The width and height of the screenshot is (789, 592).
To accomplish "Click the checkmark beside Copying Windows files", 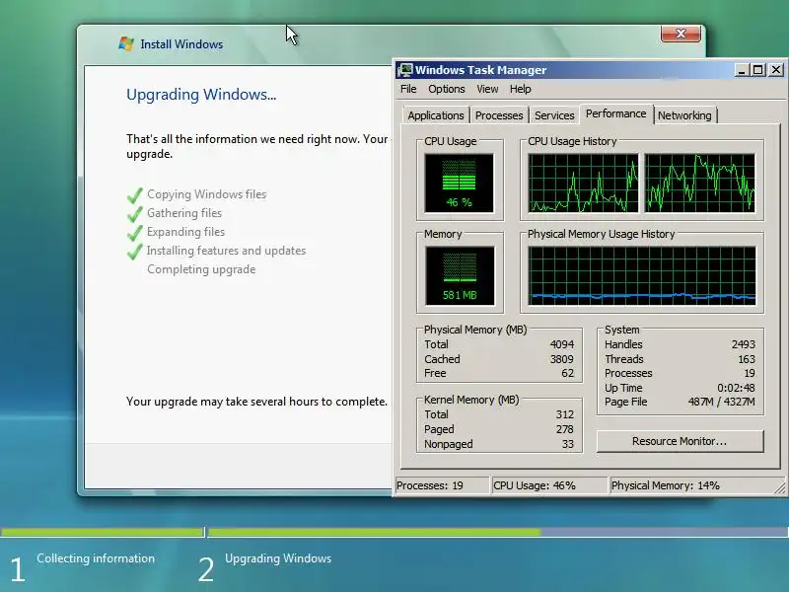I will (x=135, y=194).
